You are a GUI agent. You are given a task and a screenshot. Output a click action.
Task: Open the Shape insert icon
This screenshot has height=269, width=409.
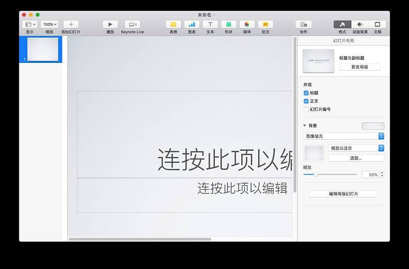pyautogui.click(x=229, y=24)
